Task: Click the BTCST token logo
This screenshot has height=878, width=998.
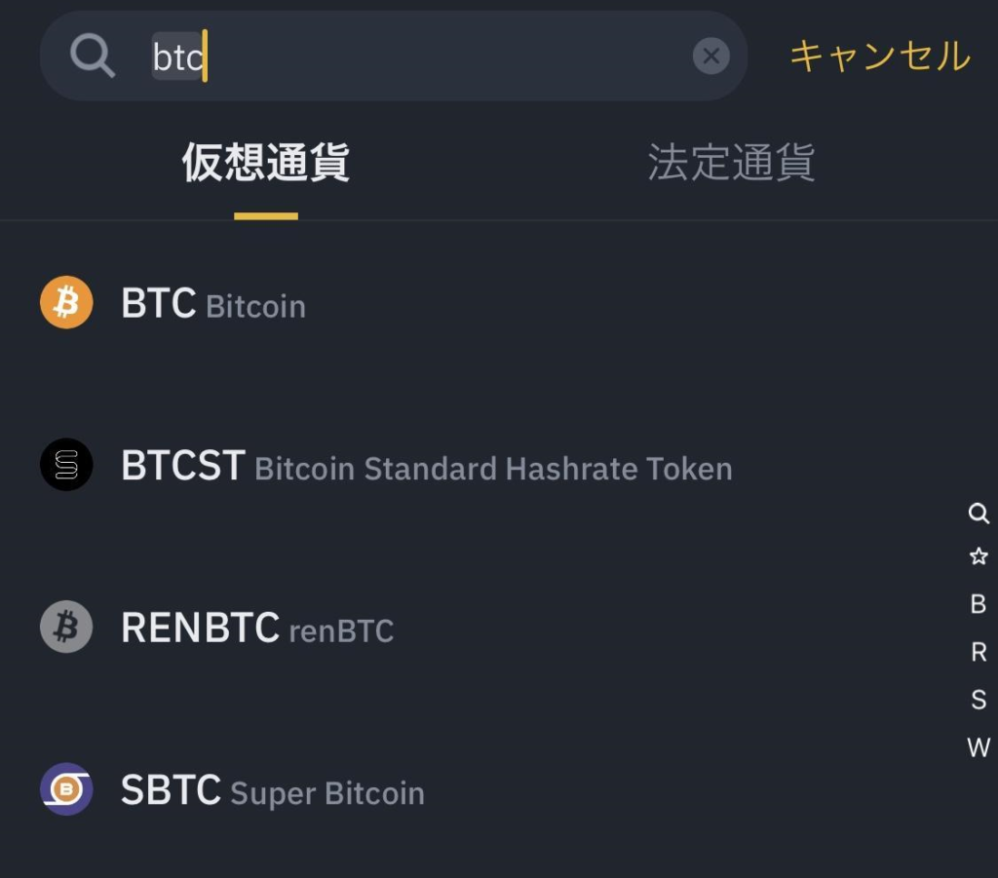Action: [65, 465]
